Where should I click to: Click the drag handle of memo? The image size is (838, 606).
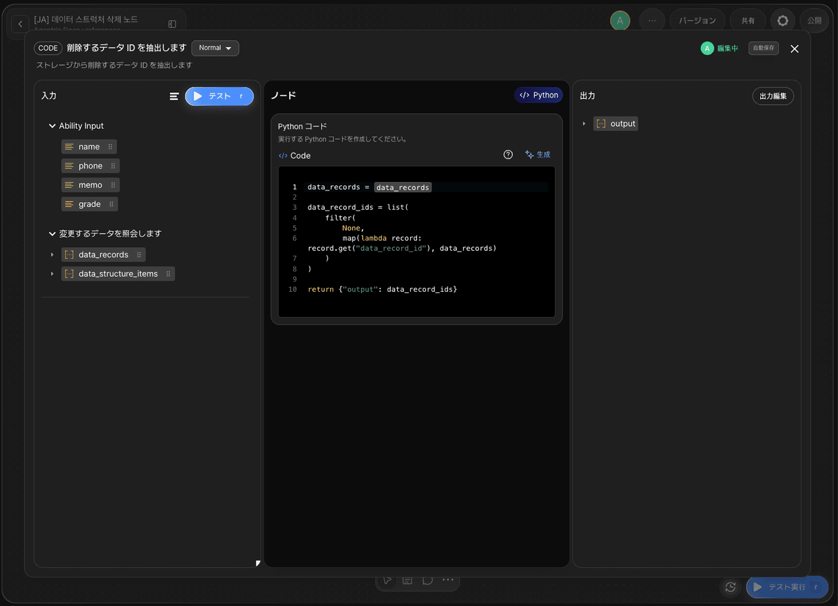pyautogui.click(x=113, y=185)
